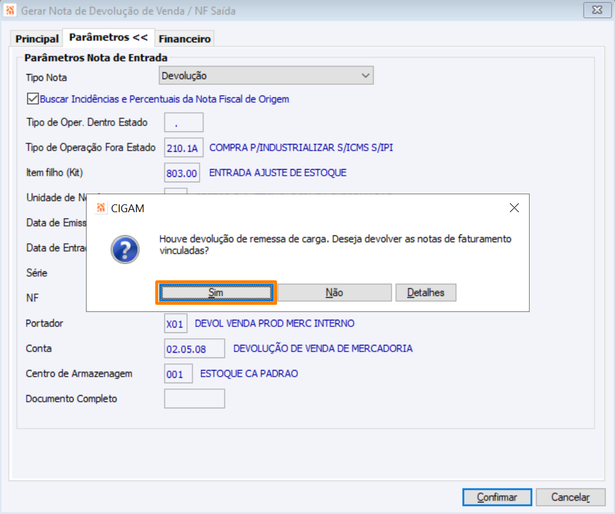The image size is (615, 514).
Task: Click the Portador label
Action: (x=44, y=323)
